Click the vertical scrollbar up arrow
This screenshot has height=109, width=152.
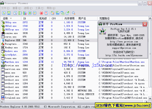pos(150,18)
